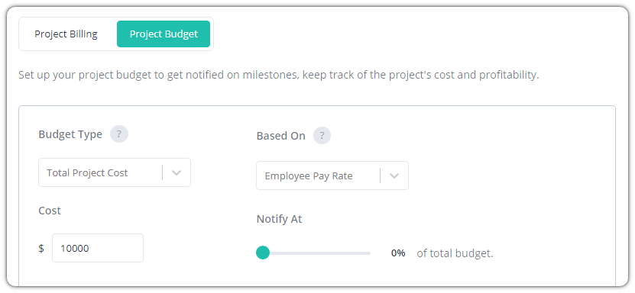The width and height of the screenshot is (635, 293).
Task: Click the project budget description text
Action: tap(279, 76)
